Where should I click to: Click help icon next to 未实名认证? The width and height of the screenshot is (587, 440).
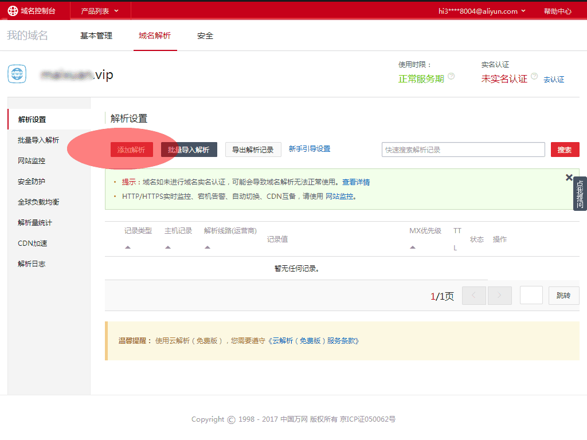tap(534, 76)
